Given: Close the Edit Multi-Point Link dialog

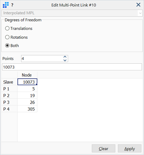Looking at the screenshot, I should pos(138,5).
